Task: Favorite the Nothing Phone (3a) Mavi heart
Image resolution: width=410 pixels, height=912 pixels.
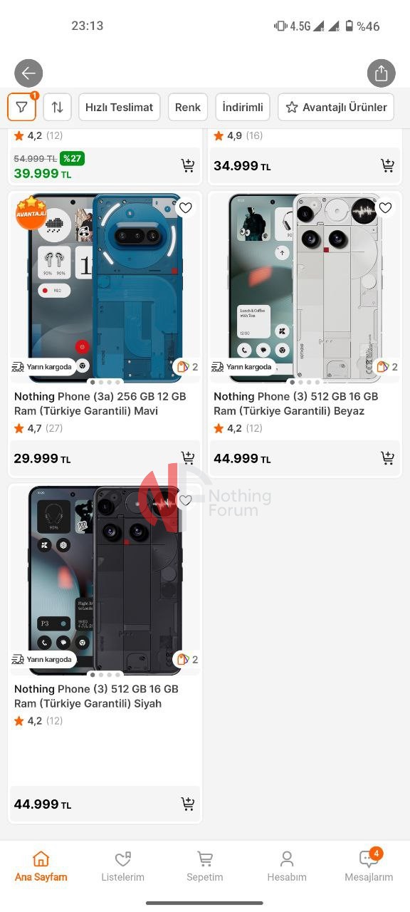Action: 186,208
